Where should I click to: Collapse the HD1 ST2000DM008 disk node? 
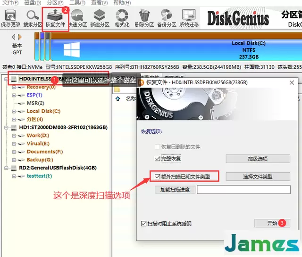tap(6, 128)
